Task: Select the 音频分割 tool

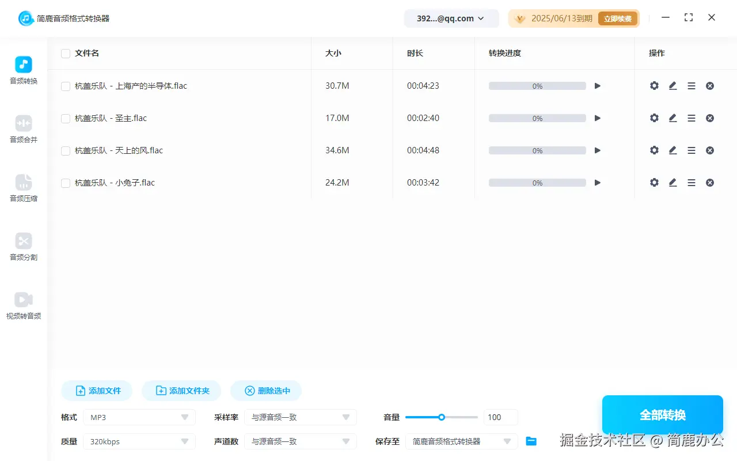Action: point(23,247)
